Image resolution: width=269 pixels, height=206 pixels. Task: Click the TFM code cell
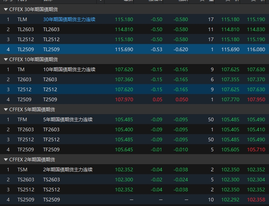22,119
